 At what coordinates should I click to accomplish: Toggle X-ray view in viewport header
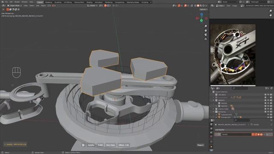click(192, 6)
